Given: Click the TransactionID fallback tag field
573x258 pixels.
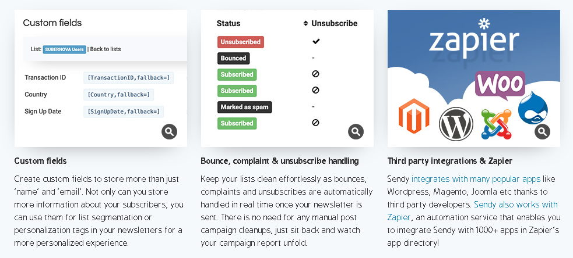Looking at the screenshot, I should point(129,78).
